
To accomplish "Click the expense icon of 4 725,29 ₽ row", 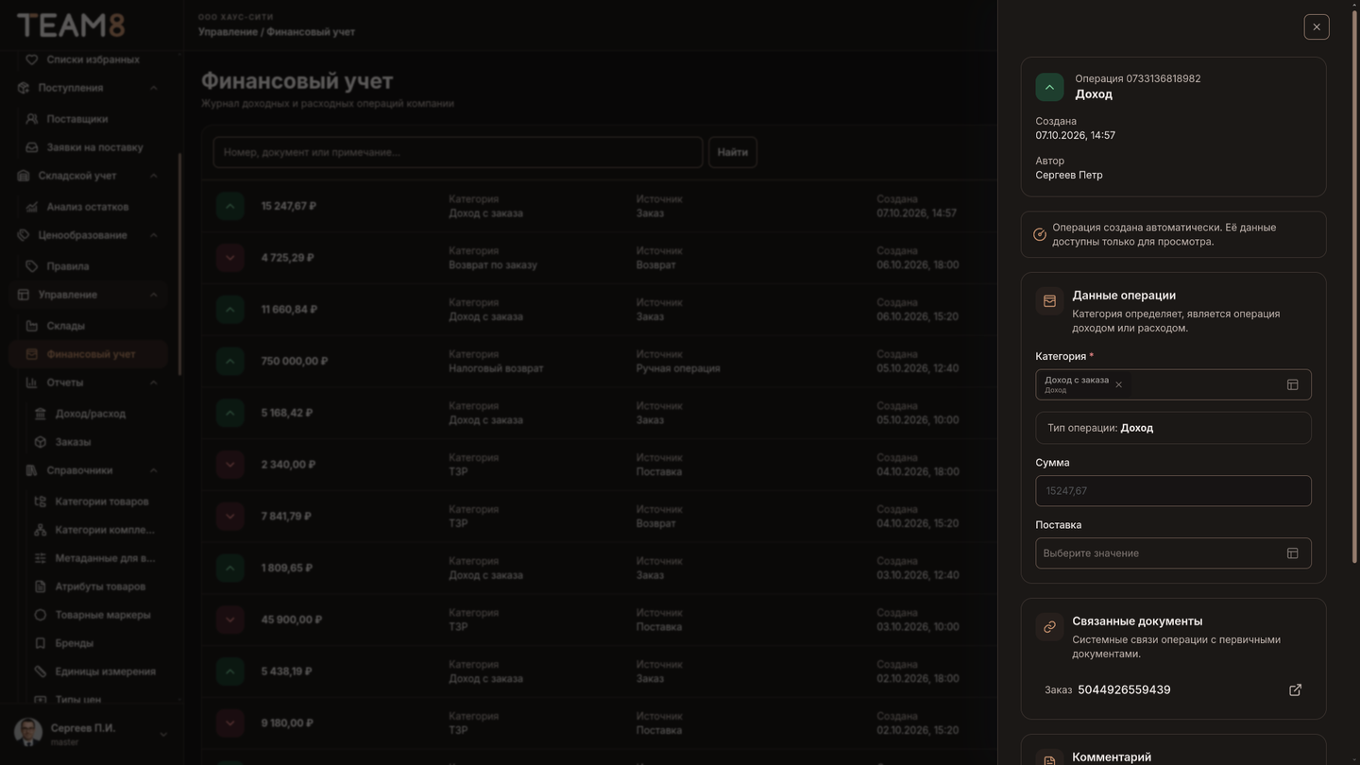I will pyautogui.click(x=230, y=258).
